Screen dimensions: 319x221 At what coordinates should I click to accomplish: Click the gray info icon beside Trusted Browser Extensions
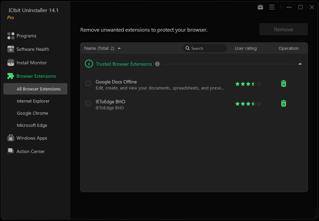pos(157,64)
